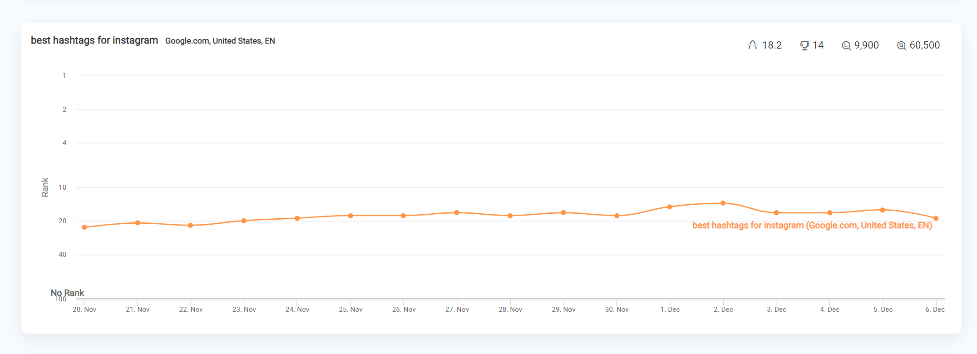The width and height of the screenshot is (977, 354).
Task: Click the y-axis rank label 2
Action: (64, 109)
